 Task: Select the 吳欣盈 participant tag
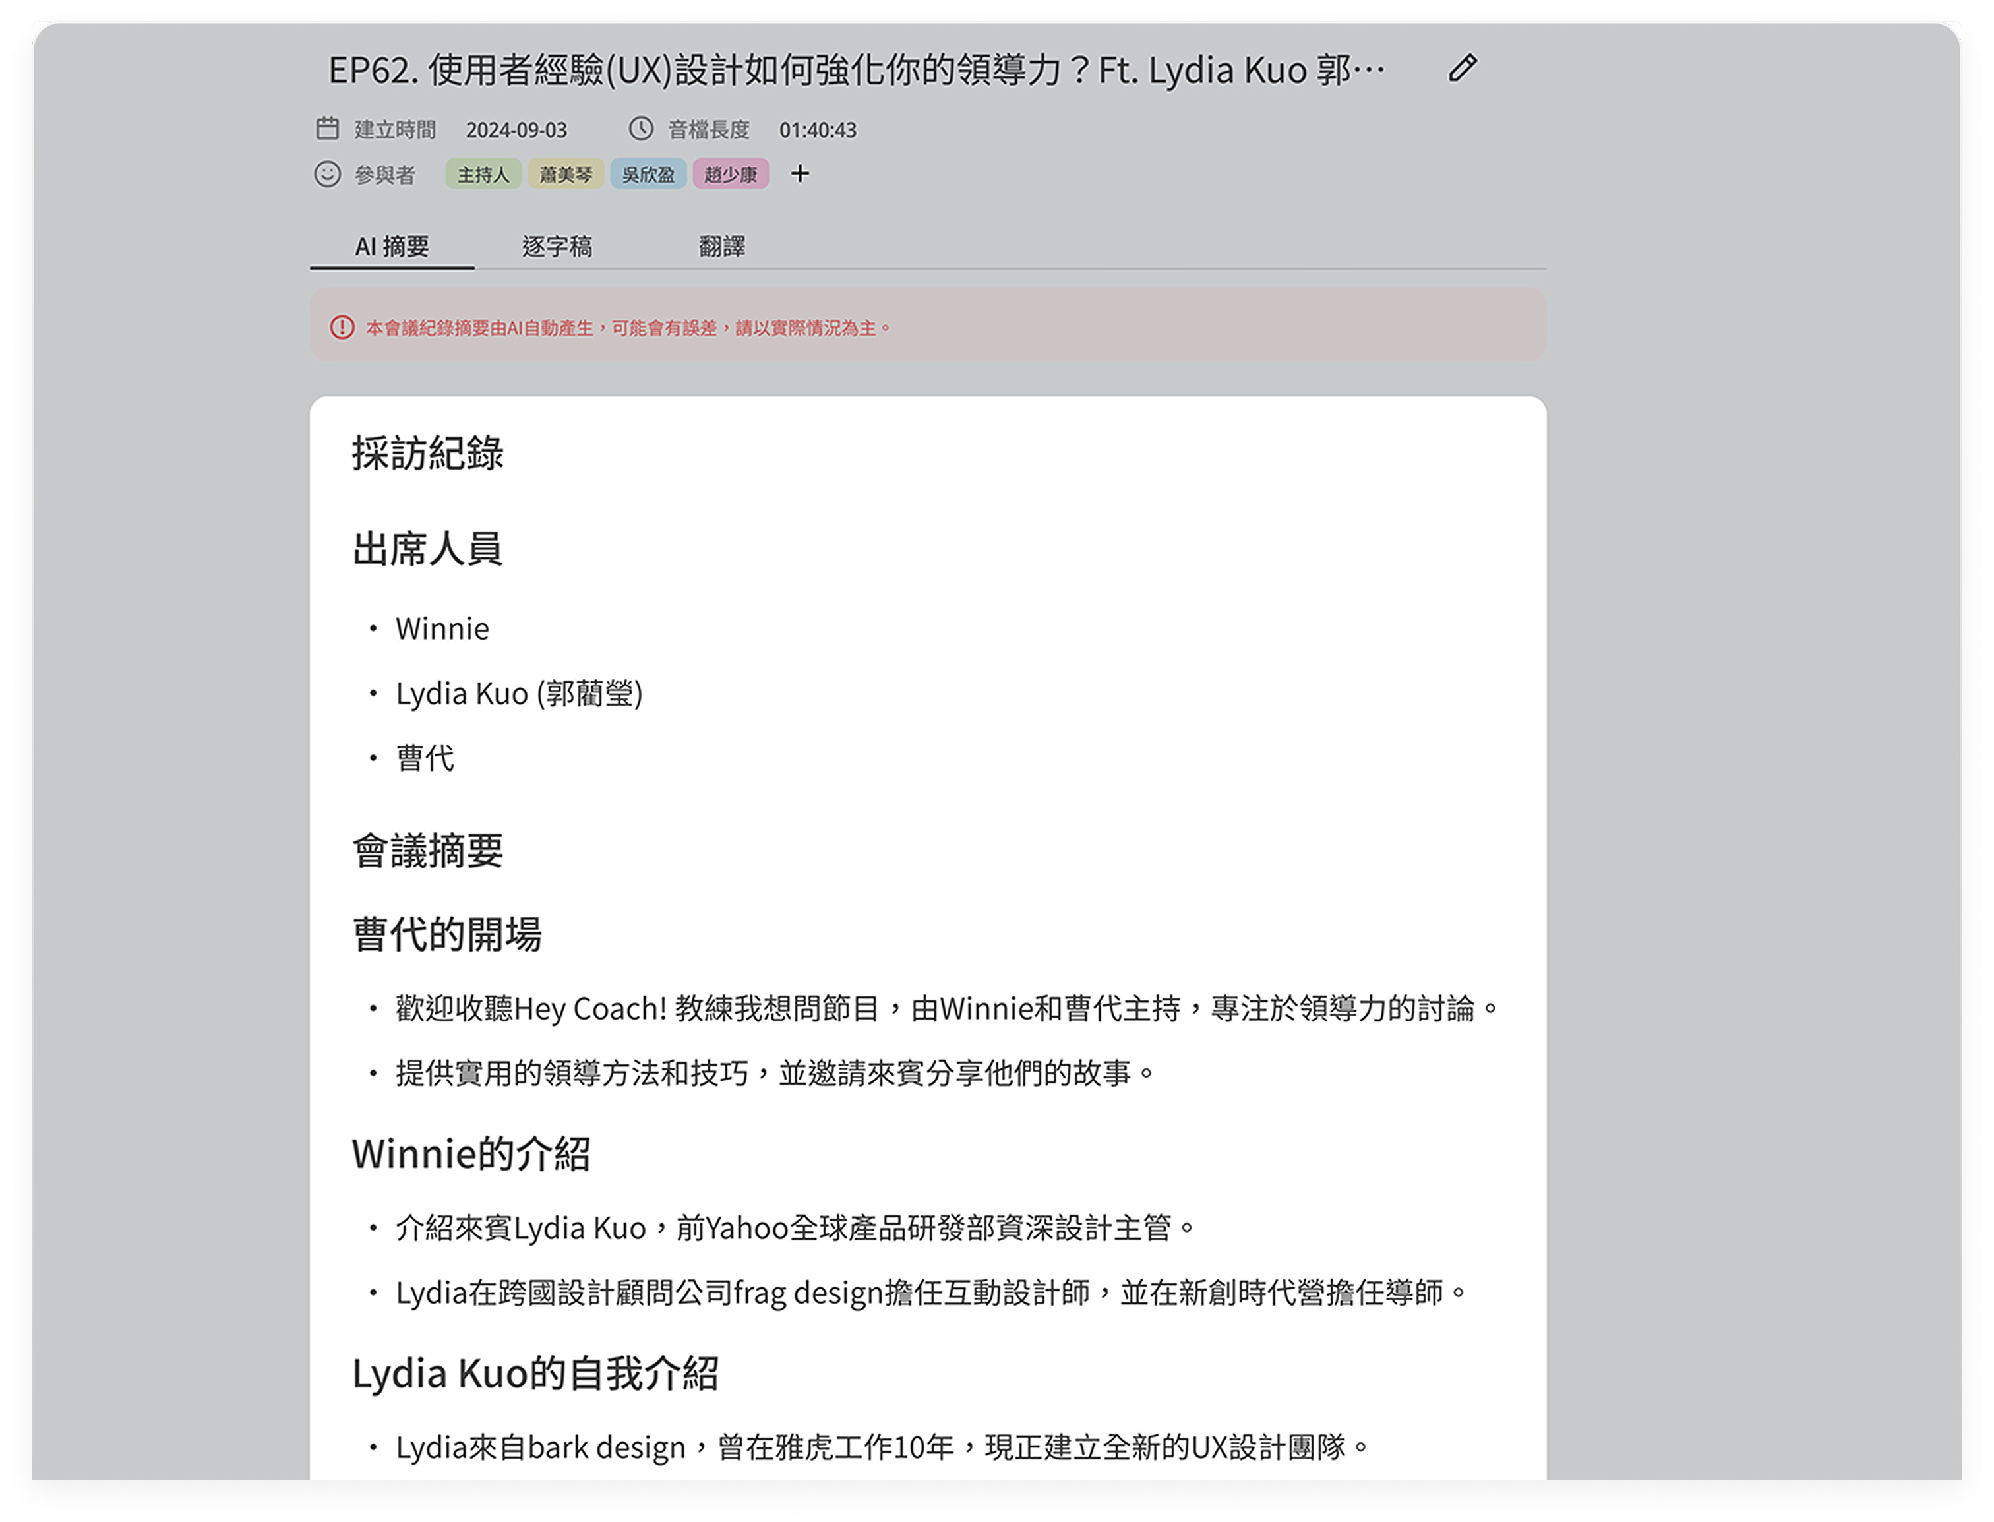pyautogui.click(x=648, y=174)
